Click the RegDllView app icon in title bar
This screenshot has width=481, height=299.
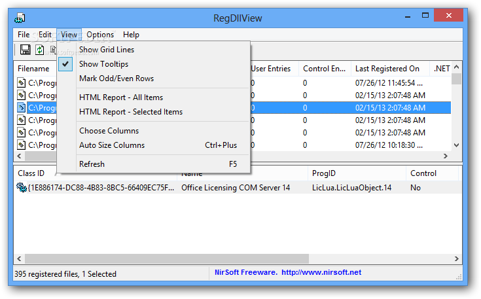coord(20,18)
